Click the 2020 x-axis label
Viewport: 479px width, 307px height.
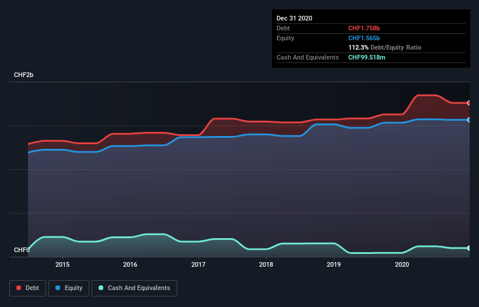coord(402,264)
